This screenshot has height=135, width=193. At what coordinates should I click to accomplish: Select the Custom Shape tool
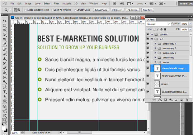[5, 101]
